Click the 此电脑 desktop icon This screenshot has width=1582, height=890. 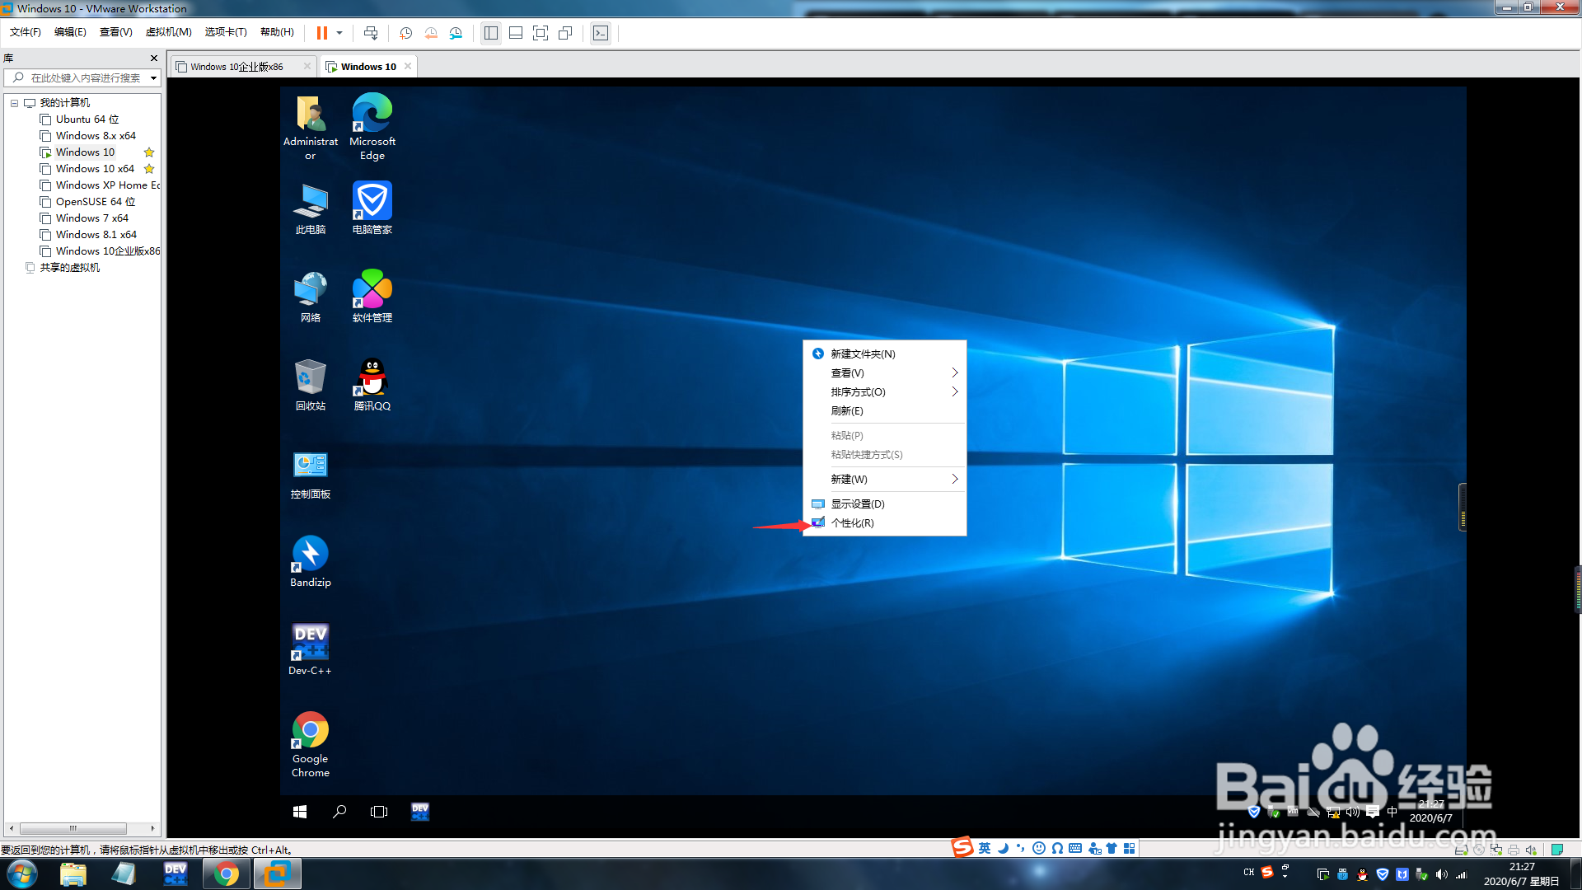(311, 208)
